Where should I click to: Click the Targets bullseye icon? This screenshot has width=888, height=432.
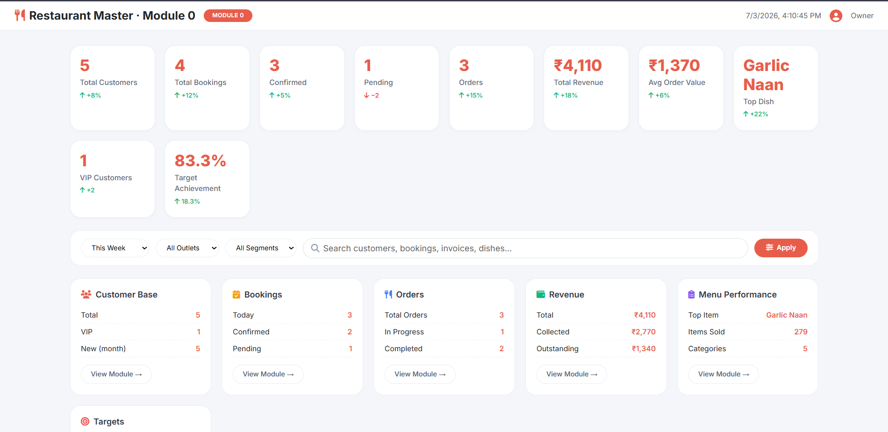click(x=85, y=421)
